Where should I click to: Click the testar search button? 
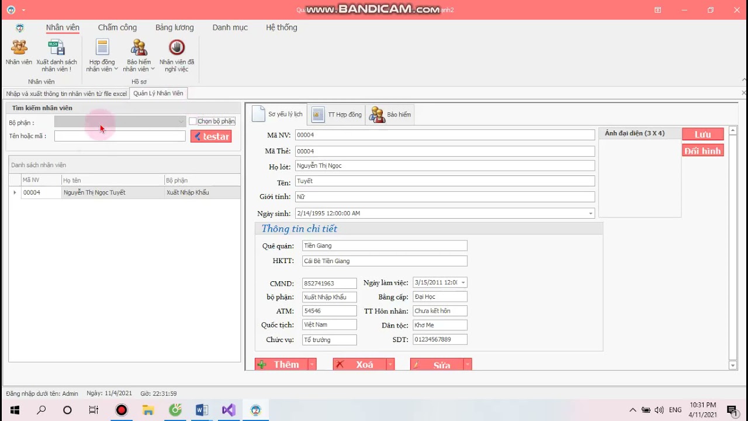(211, 136)
